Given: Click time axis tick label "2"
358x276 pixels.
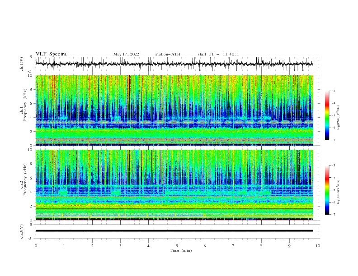Looking at the screenshot, I should [92, 246].
